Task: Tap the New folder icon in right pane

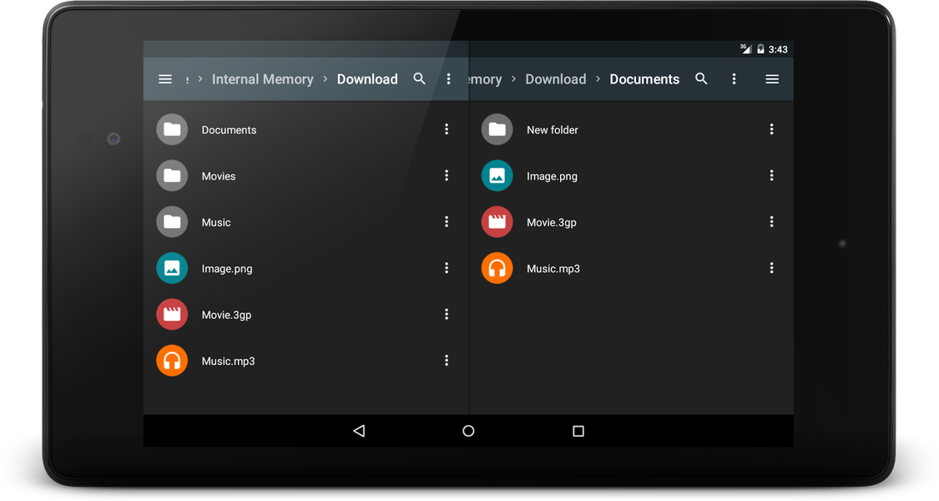Action: 497,129
